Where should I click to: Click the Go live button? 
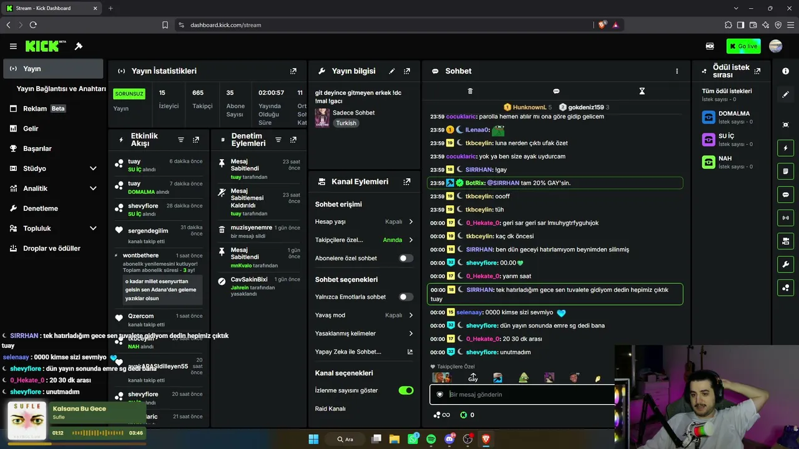point(743,46)
